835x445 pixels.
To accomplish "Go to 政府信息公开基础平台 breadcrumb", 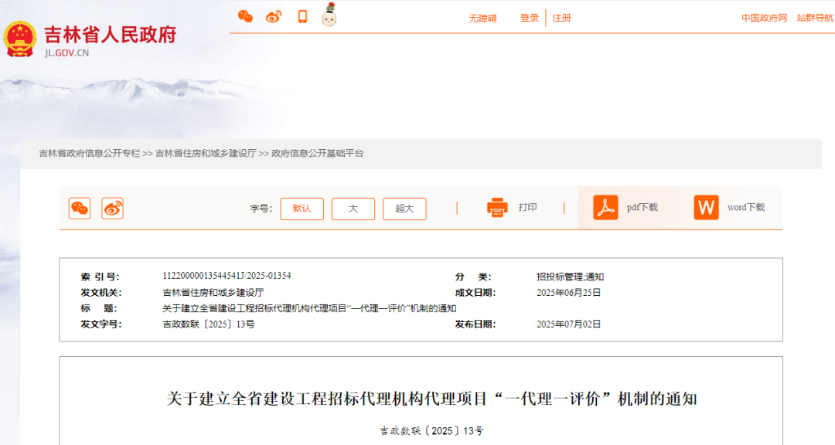I will (x=318, y=153).
